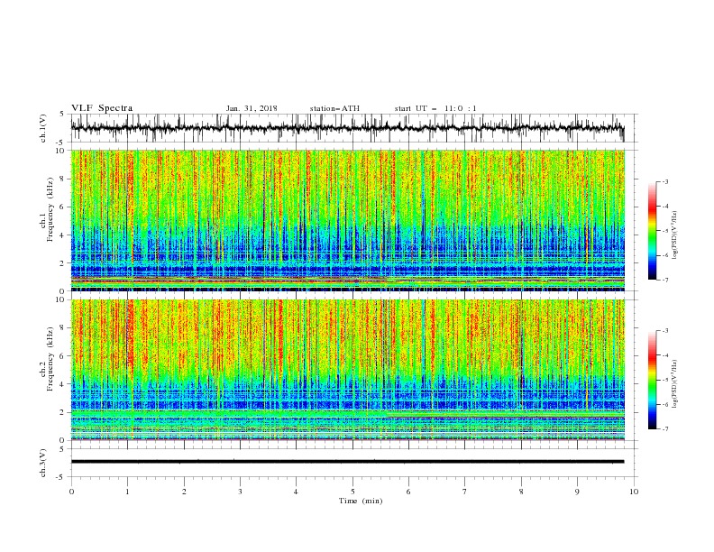The width and height of the screenshot is (714, 552).
Task: Click the ch.2 spectrogram panel
Action: 348,370
